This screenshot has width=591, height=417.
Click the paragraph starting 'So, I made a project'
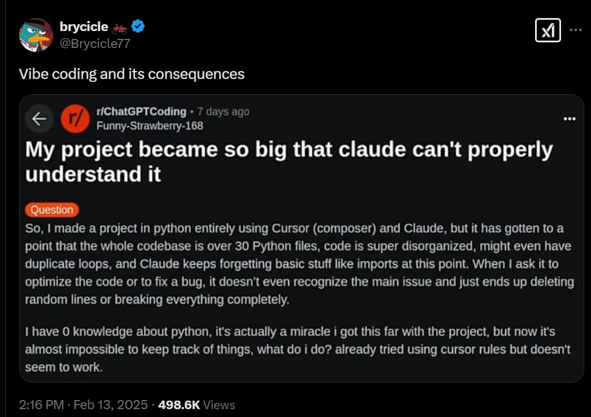(x=299, y=264)
